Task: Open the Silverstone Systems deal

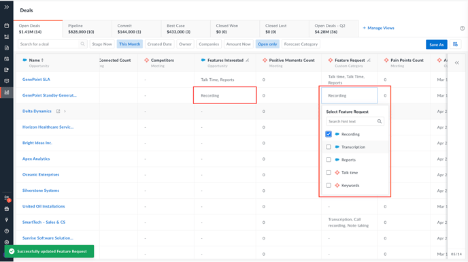Action: pyautogui.click(x=41, y=191)
